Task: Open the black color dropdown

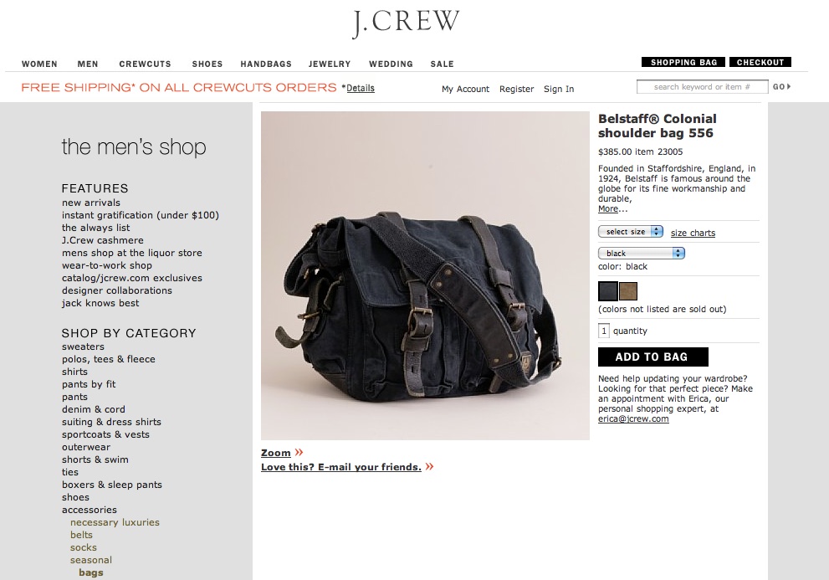Action: [x=642, y=253]
